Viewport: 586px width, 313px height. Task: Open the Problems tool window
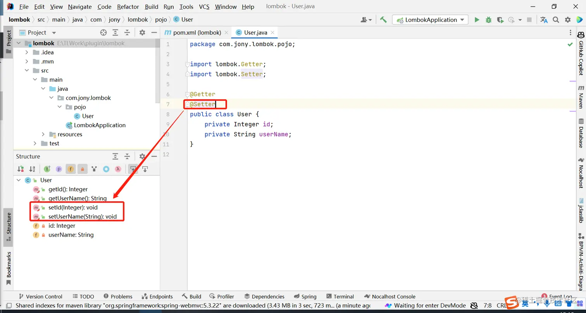(117, 296)
